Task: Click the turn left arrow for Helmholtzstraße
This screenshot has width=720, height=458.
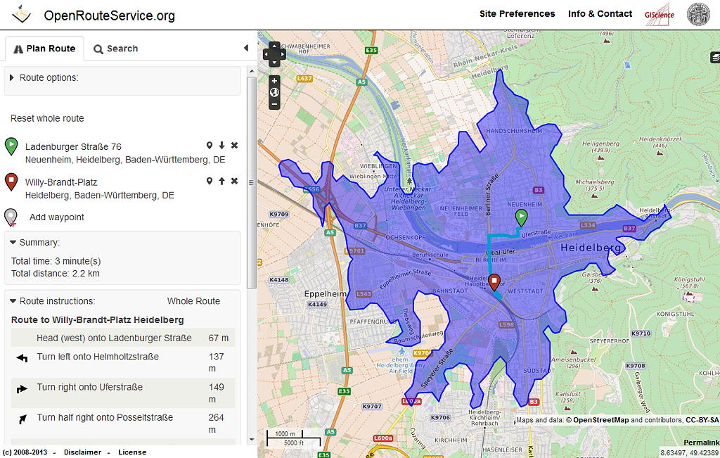Action: point(22,358)
